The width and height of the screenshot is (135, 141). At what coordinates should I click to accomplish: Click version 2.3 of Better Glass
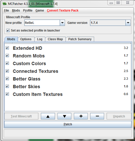click(x=126, y=79)
